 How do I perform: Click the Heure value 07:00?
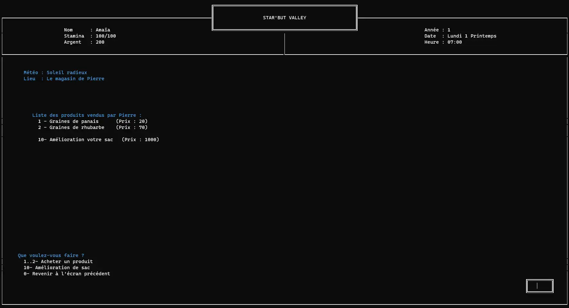click(455, 42)
